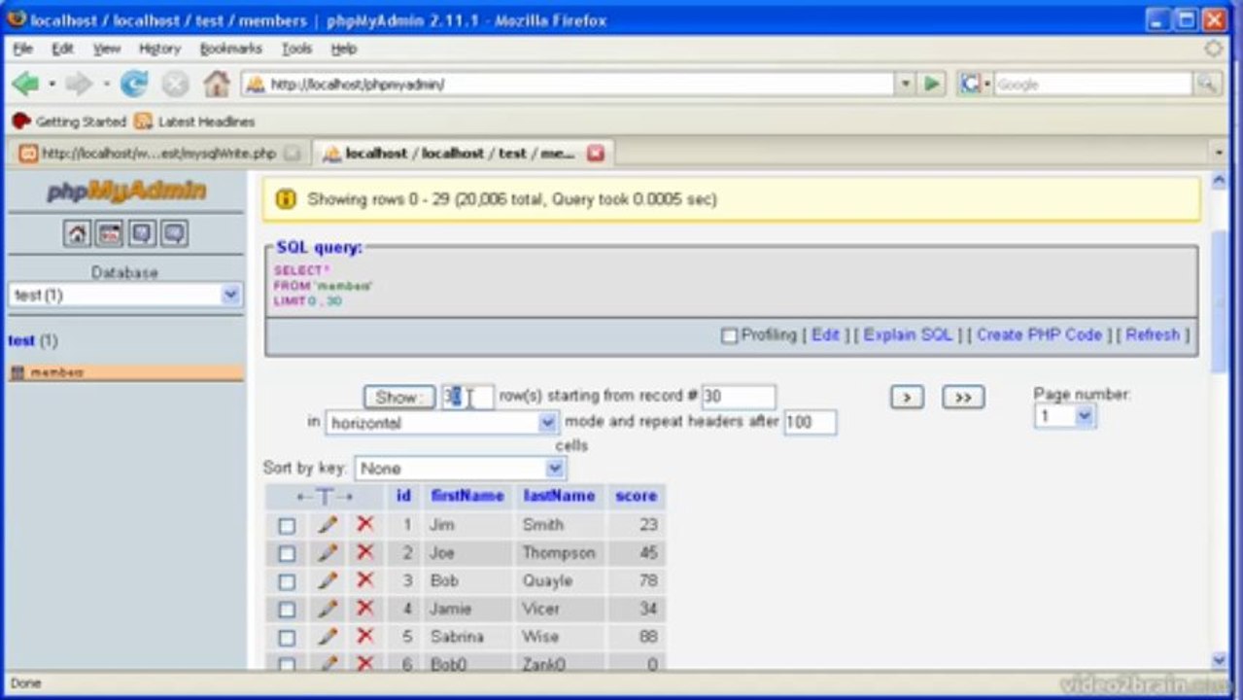Close the active phpMyAdmin tab with red X
This screenshot has height=700, width=1243.
(x=596, y=153)
